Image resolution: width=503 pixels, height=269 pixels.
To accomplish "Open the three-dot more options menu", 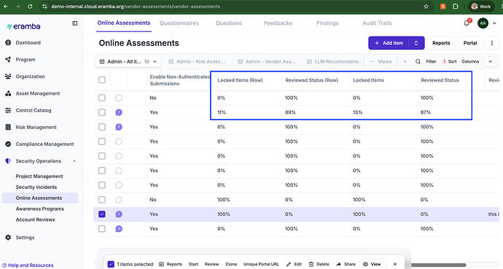I will 492,43.
